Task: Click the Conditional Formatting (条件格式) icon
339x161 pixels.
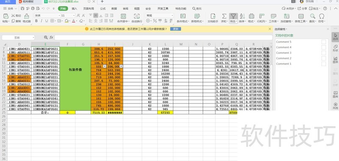Action: point(183,16)
